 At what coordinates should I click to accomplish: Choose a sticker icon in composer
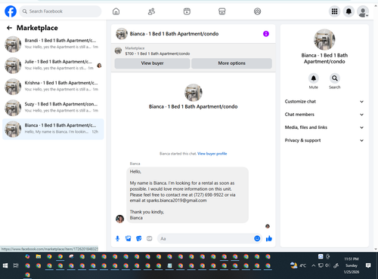coord(139,238)
